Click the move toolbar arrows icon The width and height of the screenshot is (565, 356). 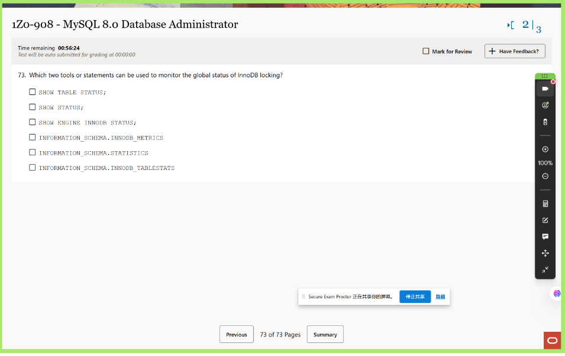[x=545, y=253]
